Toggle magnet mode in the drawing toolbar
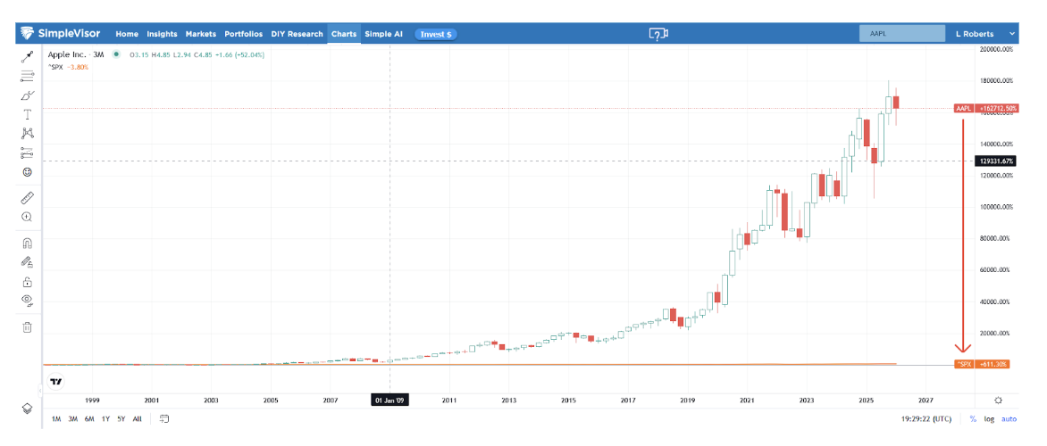1047x446 pixels. coord(28,243)
